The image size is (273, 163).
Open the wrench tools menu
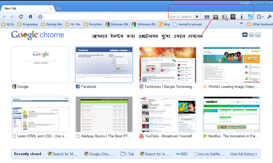pyautogui.click(x=269, y=17)
